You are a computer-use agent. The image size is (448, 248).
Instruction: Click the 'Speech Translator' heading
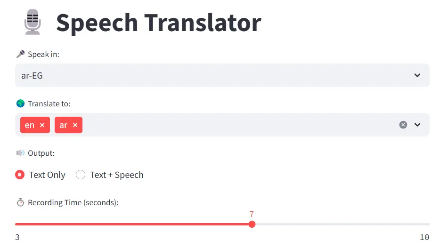158,23
